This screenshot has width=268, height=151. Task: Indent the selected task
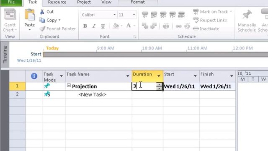tap(154, 26)
